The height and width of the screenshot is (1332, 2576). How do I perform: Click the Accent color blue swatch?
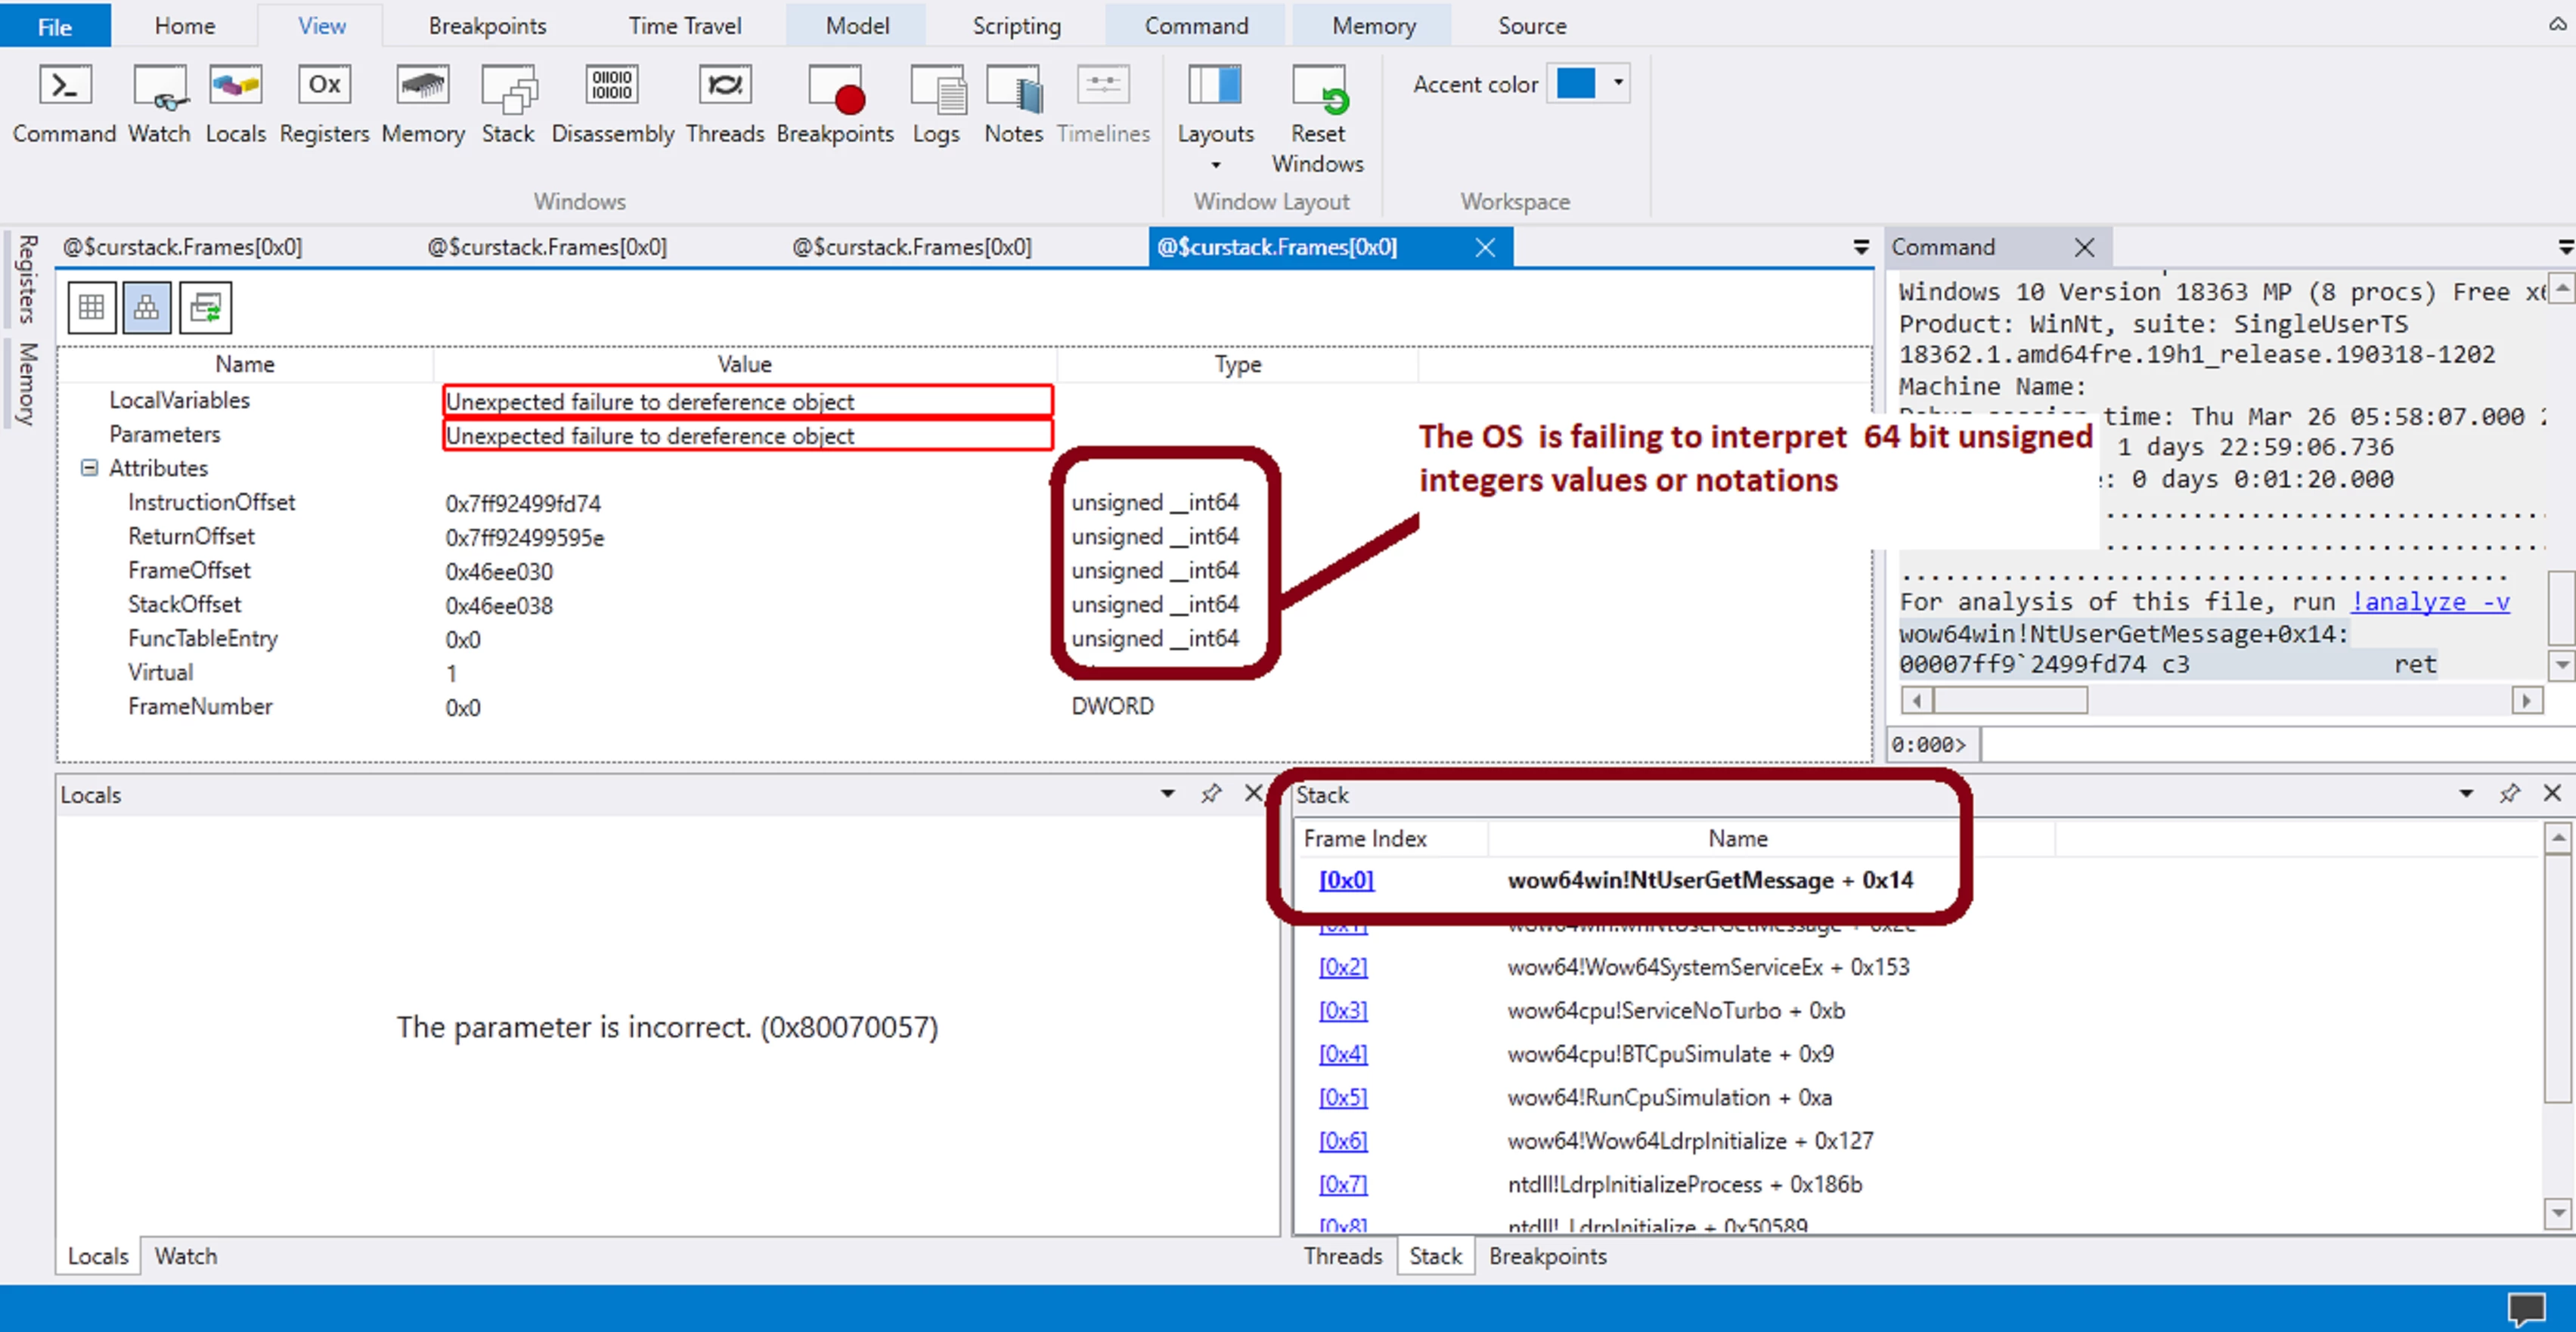[x=1575, y=83]
